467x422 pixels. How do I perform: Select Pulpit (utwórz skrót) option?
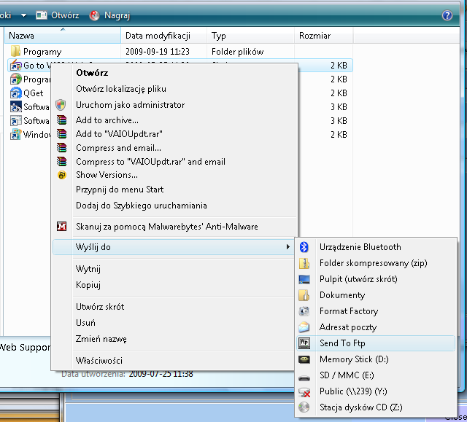(376, 279)
